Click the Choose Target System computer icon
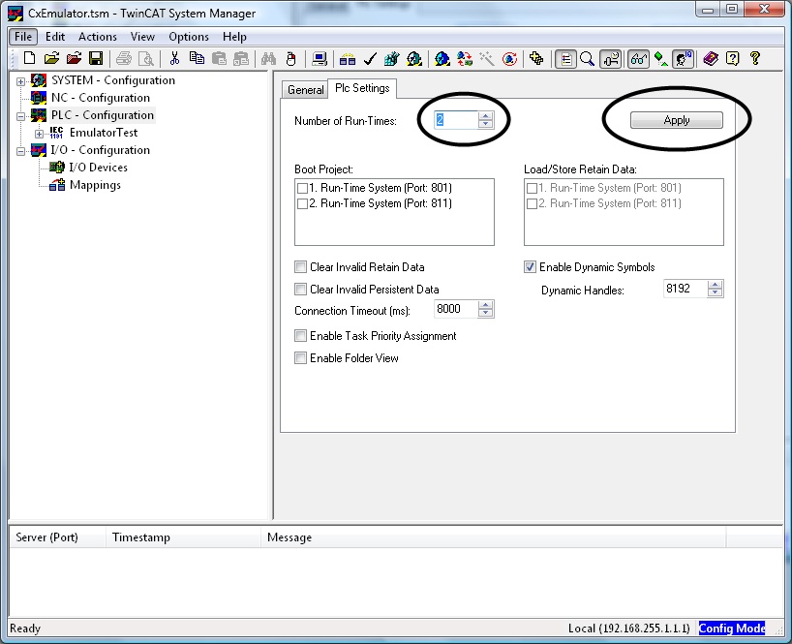 pyautogui.click(x=320, y=59)
